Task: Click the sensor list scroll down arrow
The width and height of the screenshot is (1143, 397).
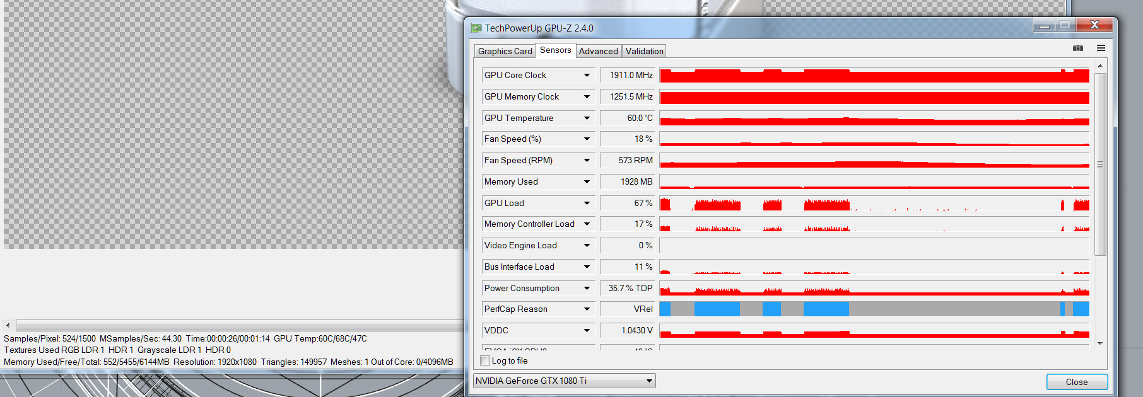Action: (1100, 343)
